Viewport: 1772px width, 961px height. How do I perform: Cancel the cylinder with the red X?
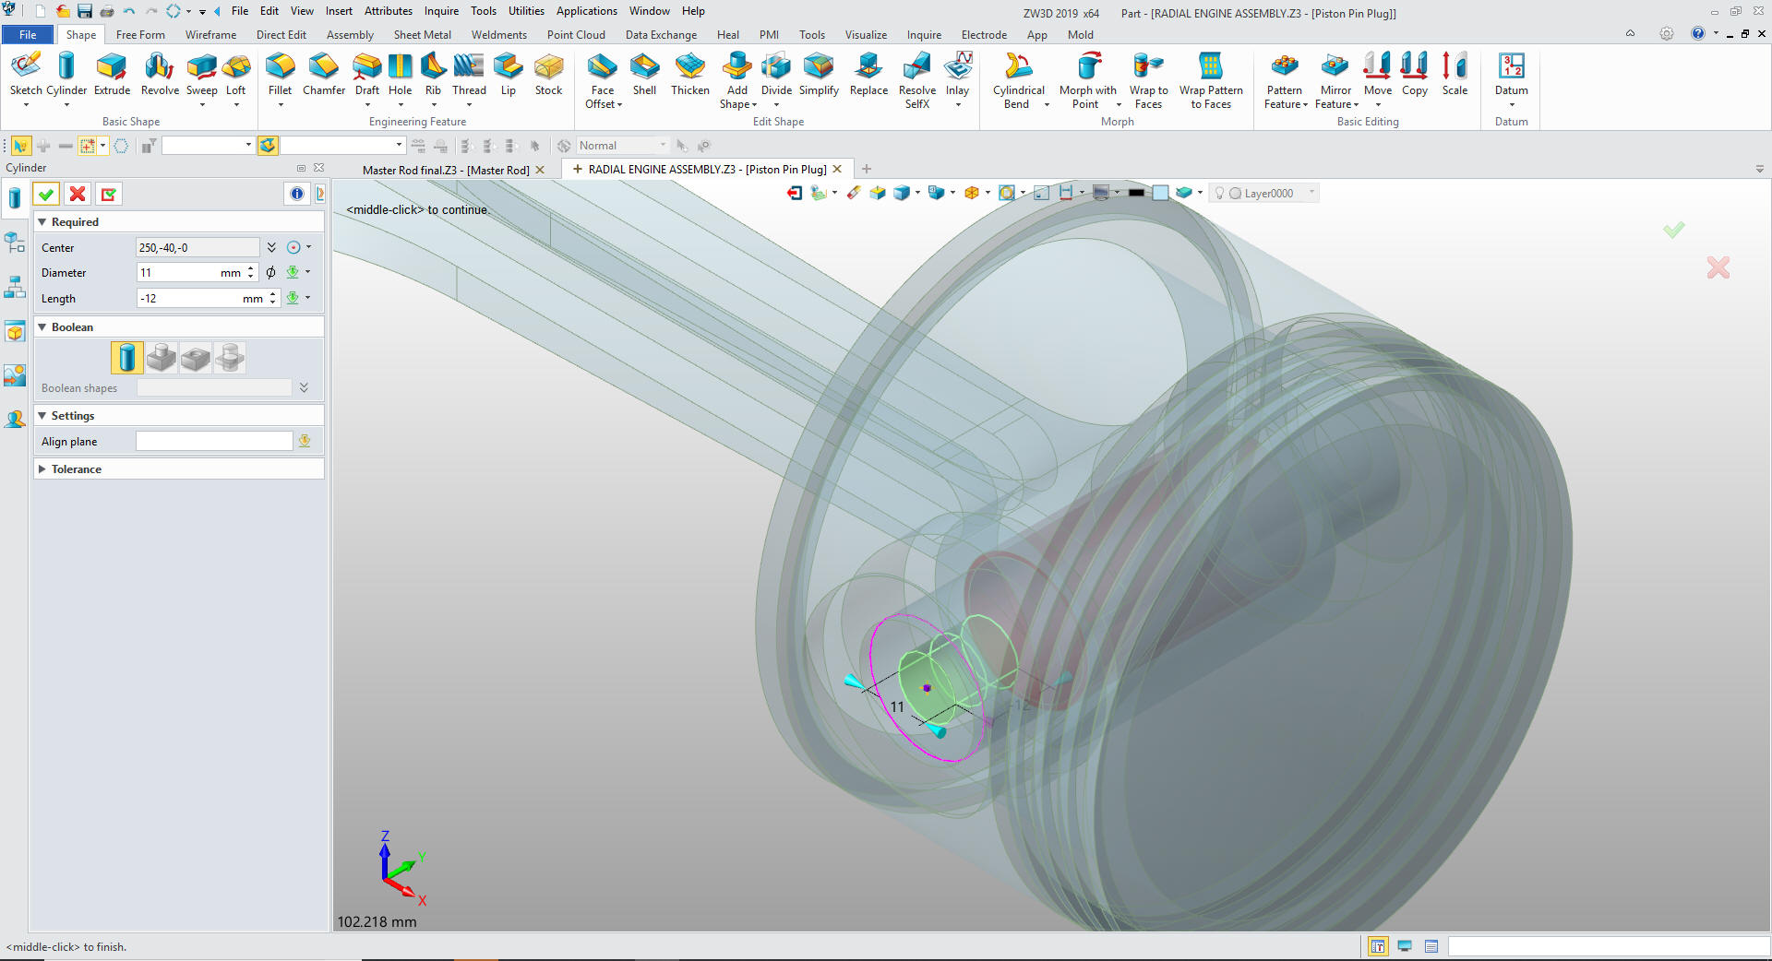(x=78, y=194)
